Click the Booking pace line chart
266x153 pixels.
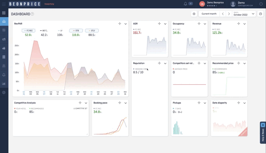[x=110, y=126]
